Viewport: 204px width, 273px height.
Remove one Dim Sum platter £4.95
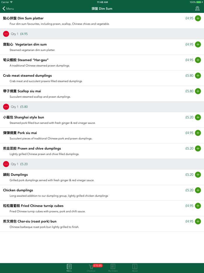[x=6, y=34]
